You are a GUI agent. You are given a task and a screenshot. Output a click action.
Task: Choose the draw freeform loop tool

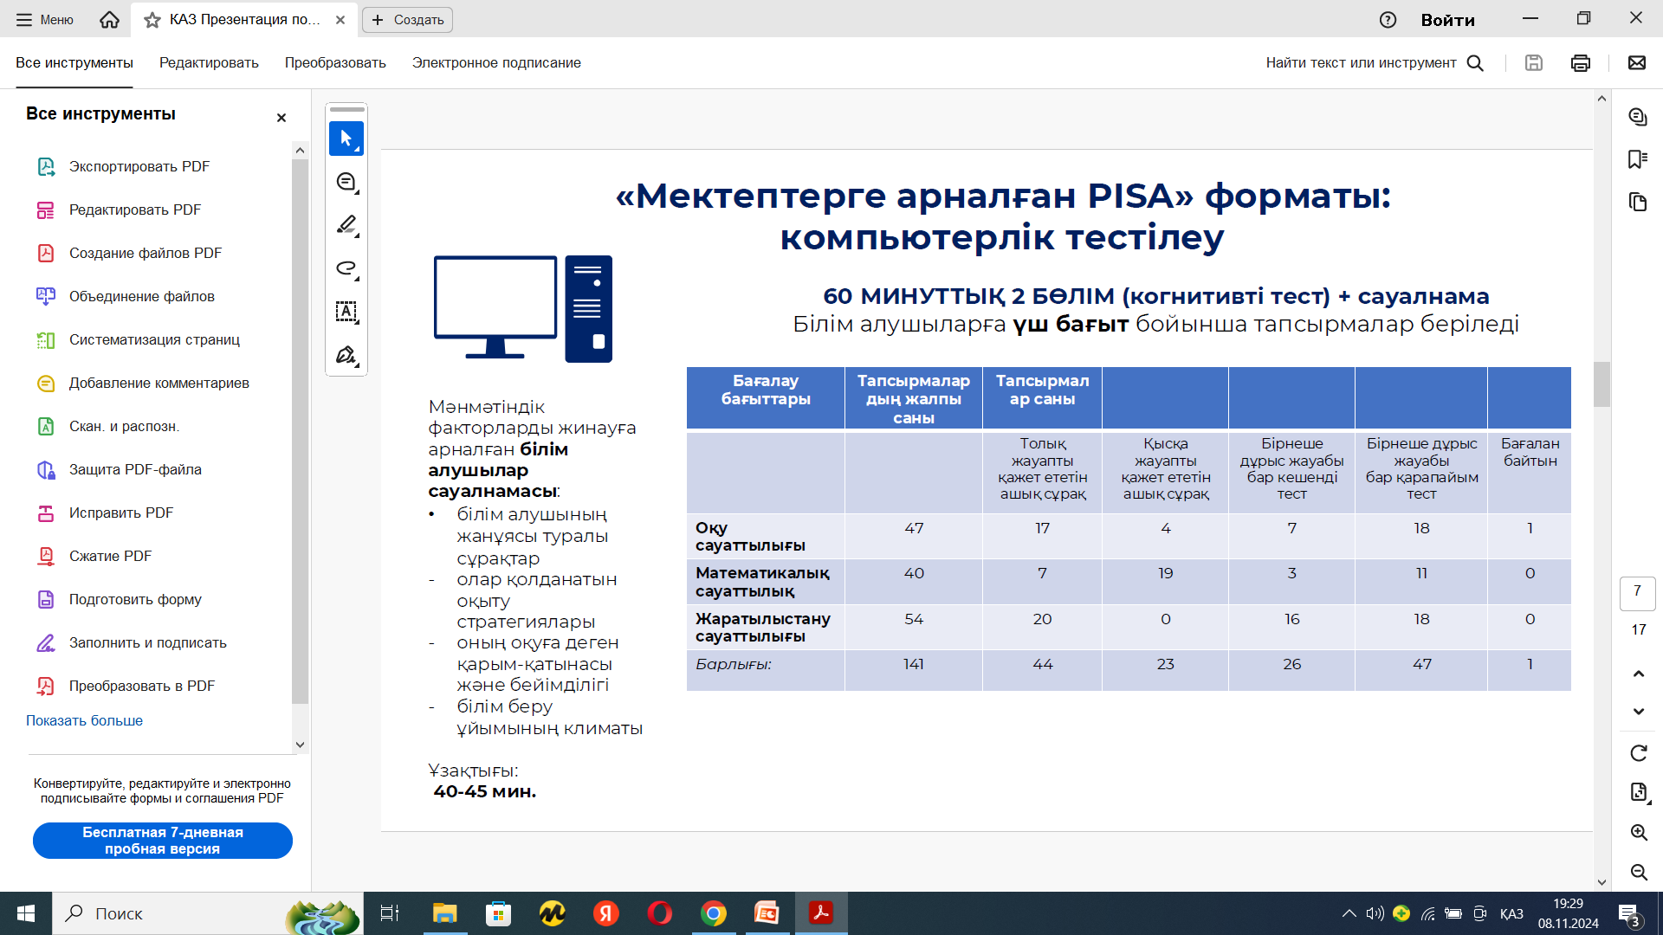click(346, 268)
